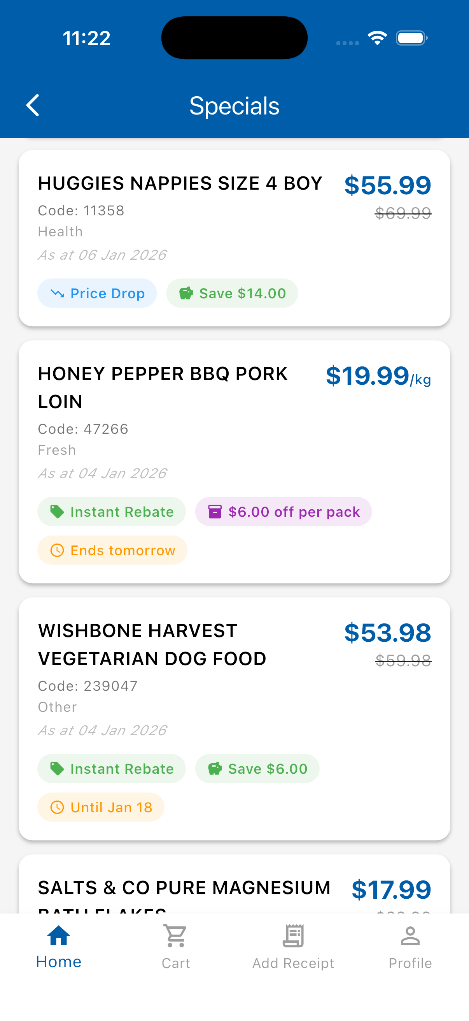The height and width of the screenshot is (1021, 469).
Task: Tap the tag icon on pork loin Instant Rebate
Action: pos(57,512)
